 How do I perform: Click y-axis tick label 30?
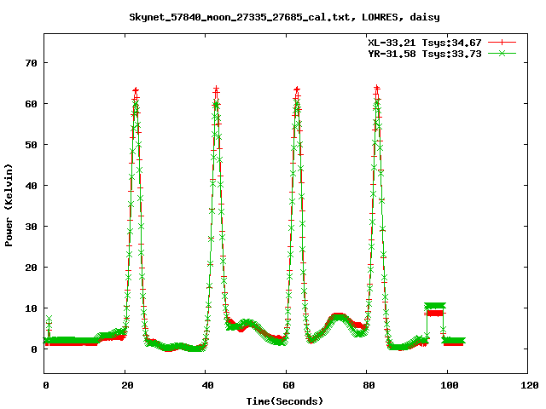[31, 227]
